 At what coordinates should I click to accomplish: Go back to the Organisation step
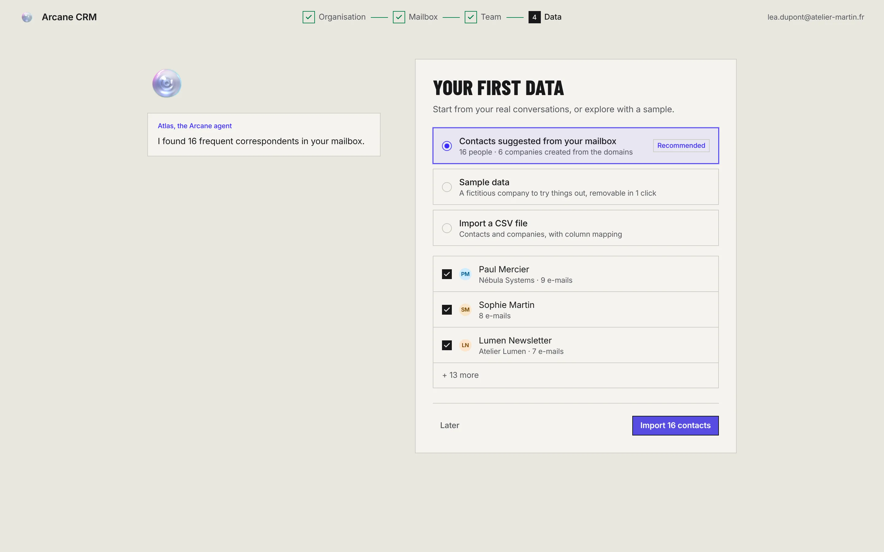coord(342,17)
